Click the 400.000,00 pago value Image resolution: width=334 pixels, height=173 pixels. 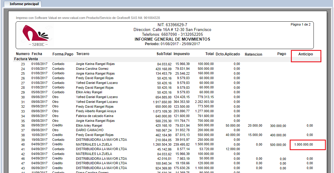click(278, 135)
